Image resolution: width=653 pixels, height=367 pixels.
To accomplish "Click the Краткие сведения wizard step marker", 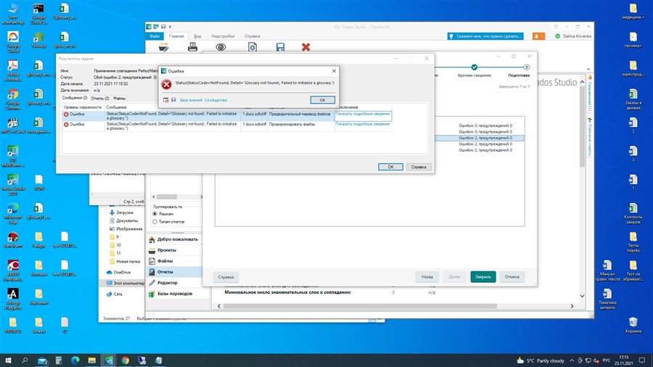I will 474,67.
